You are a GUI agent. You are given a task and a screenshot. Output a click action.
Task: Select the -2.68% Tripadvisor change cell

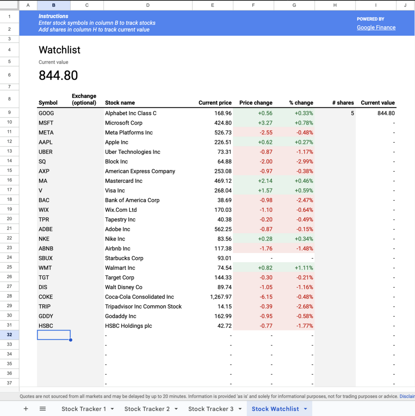click(x=294, y=306)
